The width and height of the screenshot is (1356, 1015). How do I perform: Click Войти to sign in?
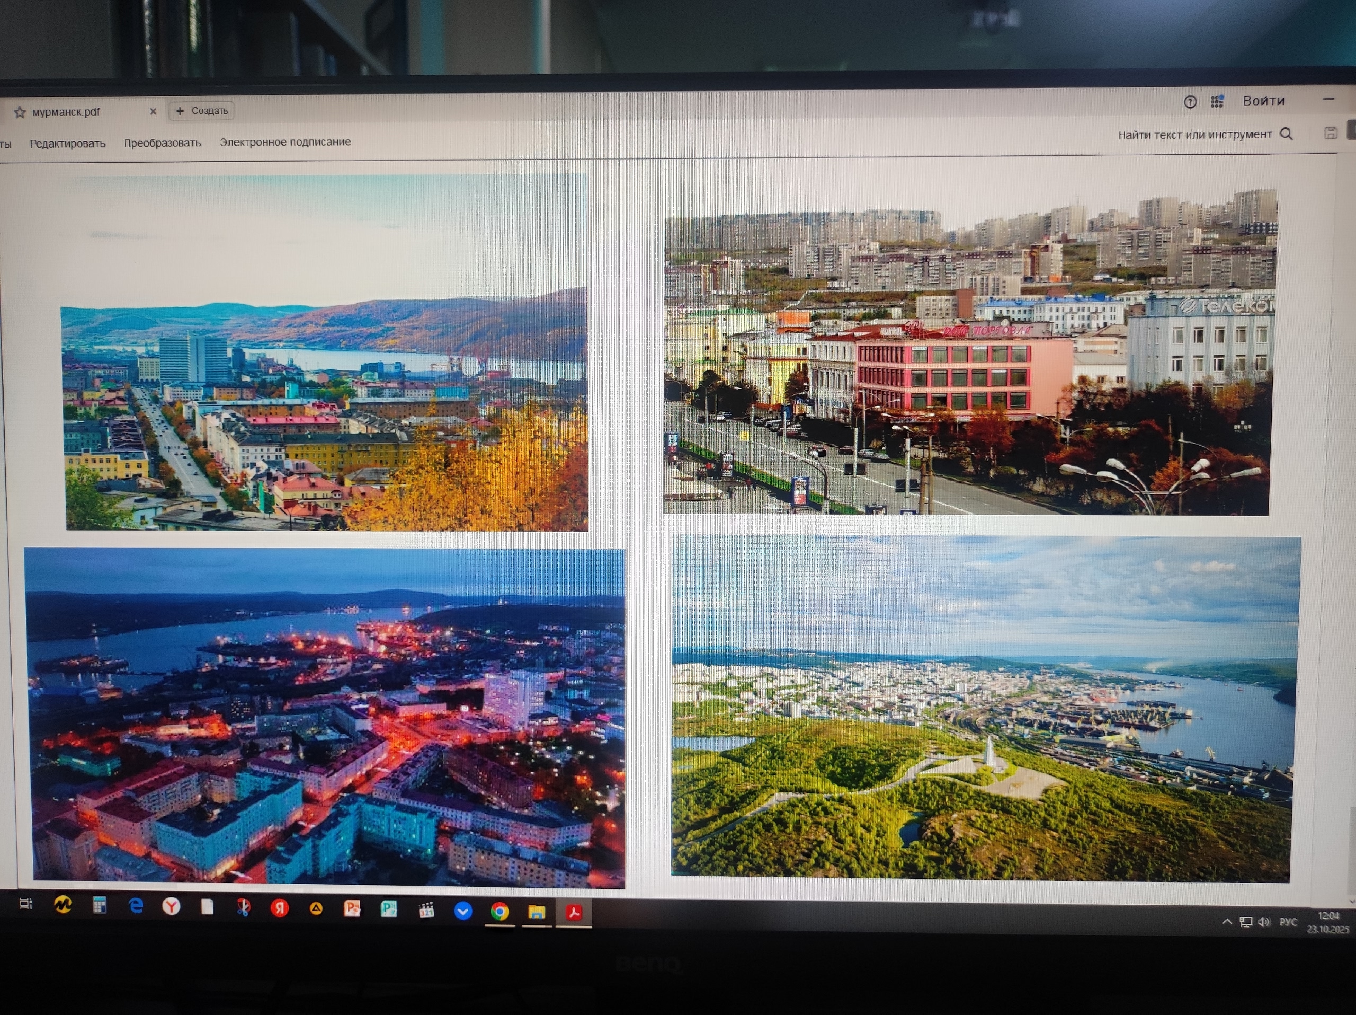(1263, 101)
